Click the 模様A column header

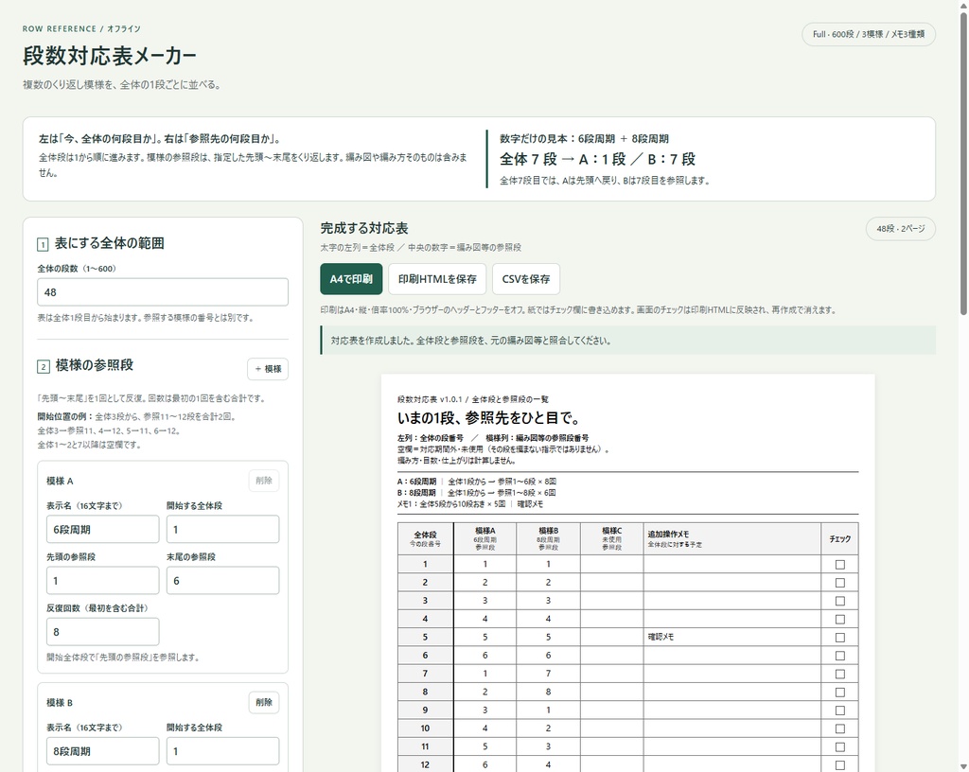(485, 538)
